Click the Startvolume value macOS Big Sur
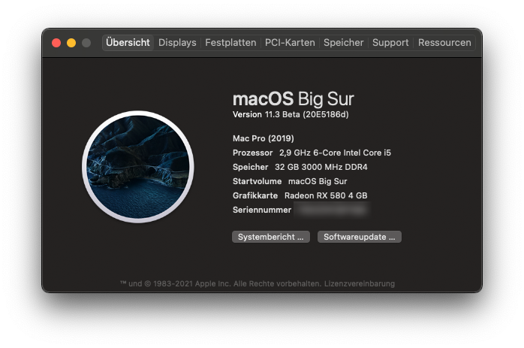 [318, 181]
